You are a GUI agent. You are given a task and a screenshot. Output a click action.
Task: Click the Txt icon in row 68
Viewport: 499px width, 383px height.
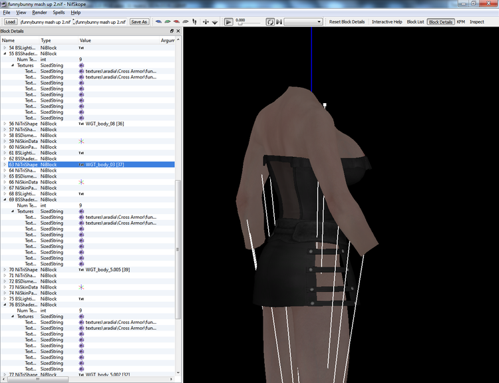[x=81, y=193]
